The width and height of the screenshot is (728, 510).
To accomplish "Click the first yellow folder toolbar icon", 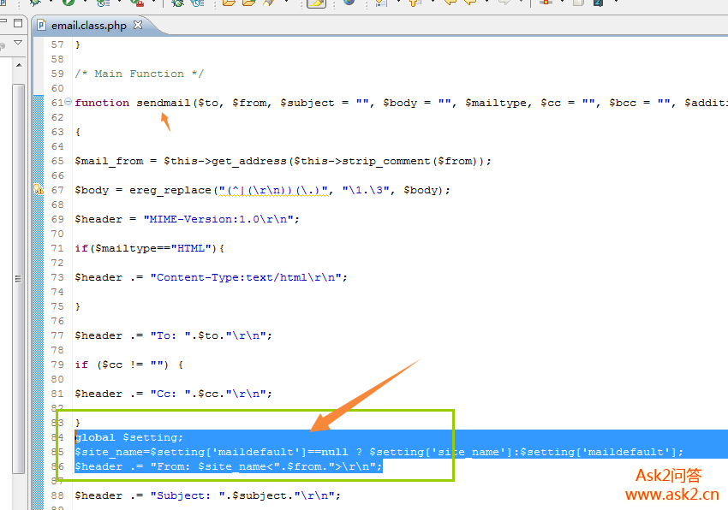I will point(228,3).
